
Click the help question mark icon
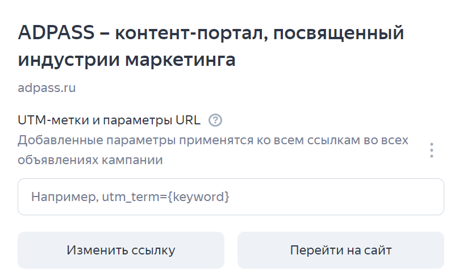coord(215,120)
